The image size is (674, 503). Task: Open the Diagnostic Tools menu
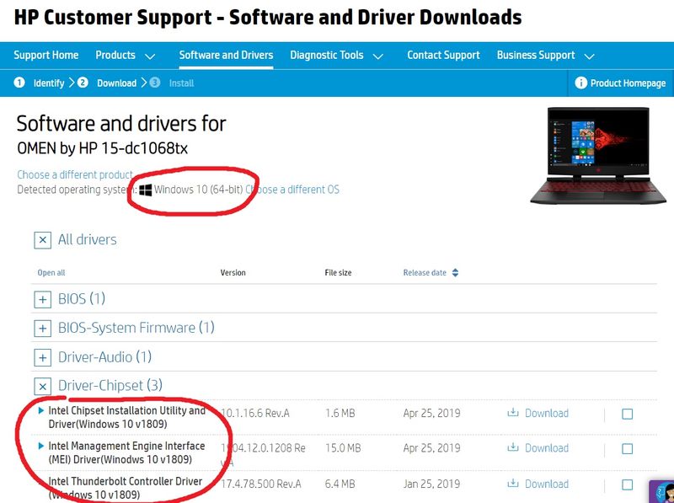coord(336,56)
